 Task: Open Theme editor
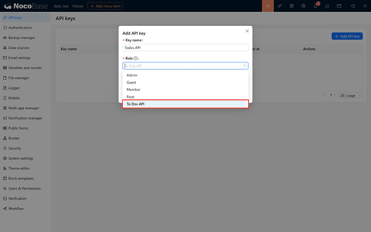(26, 168)
